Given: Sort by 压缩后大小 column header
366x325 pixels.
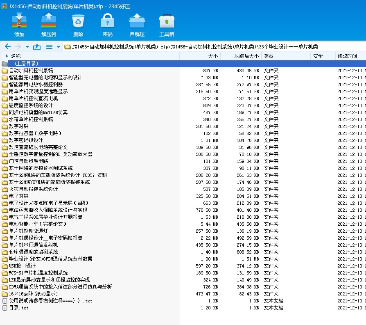Looking at the screenshot, I should tap(241, 56).
